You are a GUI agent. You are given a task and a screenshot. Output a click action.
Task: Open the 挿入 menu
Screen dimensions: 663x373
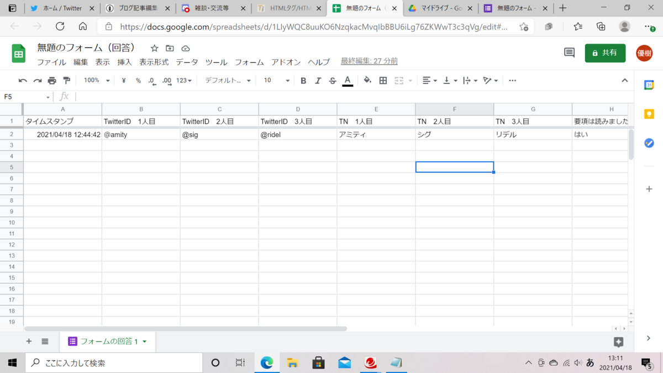pos(125,62)
